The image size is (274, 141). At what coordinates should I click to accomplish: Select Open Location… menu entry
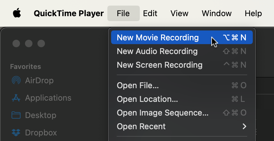[x=182, y=99]
